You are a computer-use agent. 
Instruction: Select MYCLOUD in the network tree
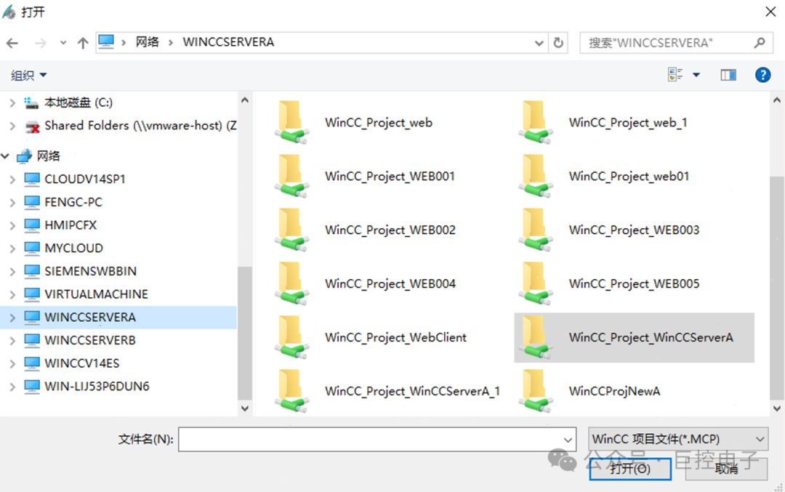[x=73, y=249]
